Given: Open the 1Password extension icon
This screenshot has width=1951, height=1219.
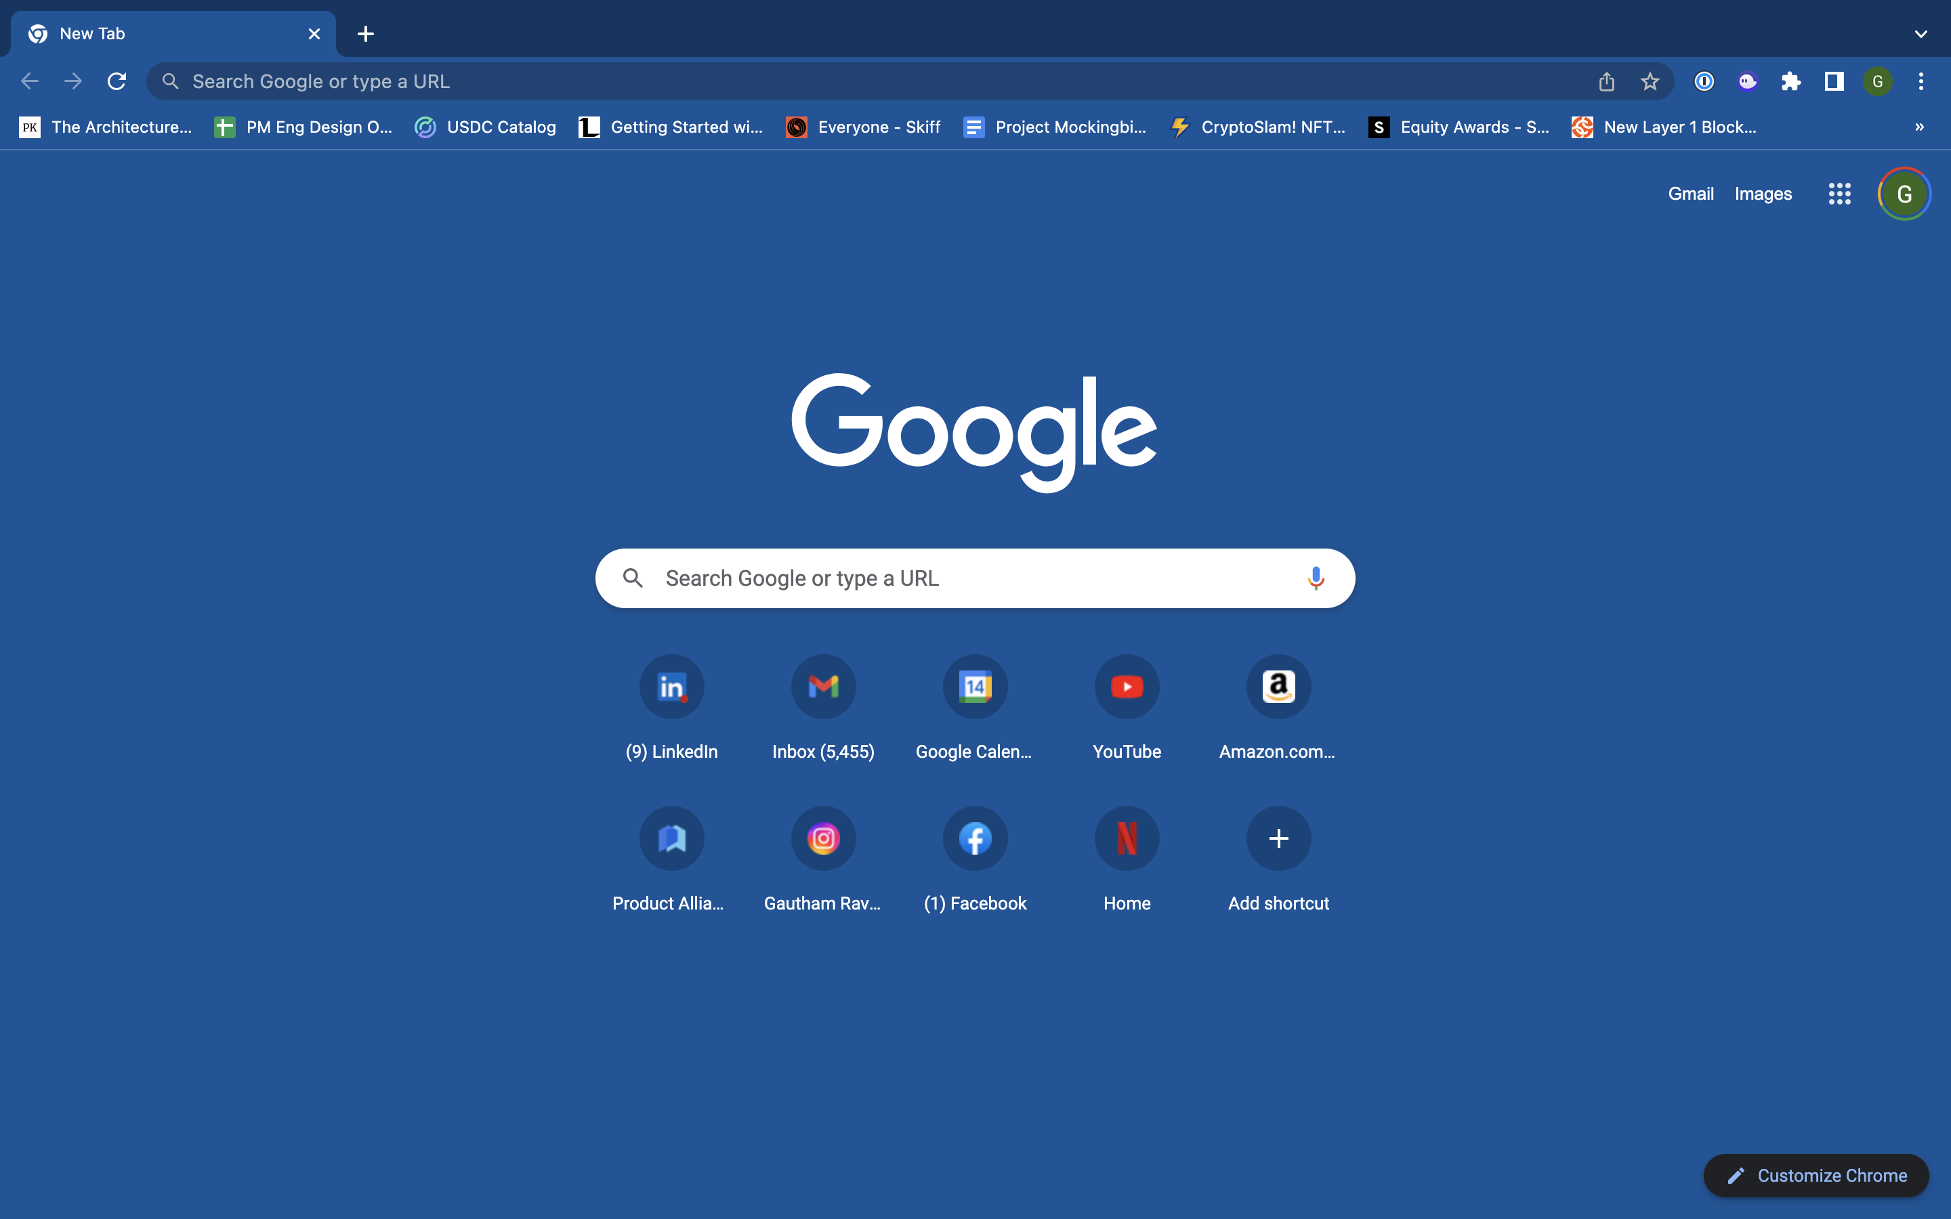Looking at the screenshot, I should pos(1704,81).
